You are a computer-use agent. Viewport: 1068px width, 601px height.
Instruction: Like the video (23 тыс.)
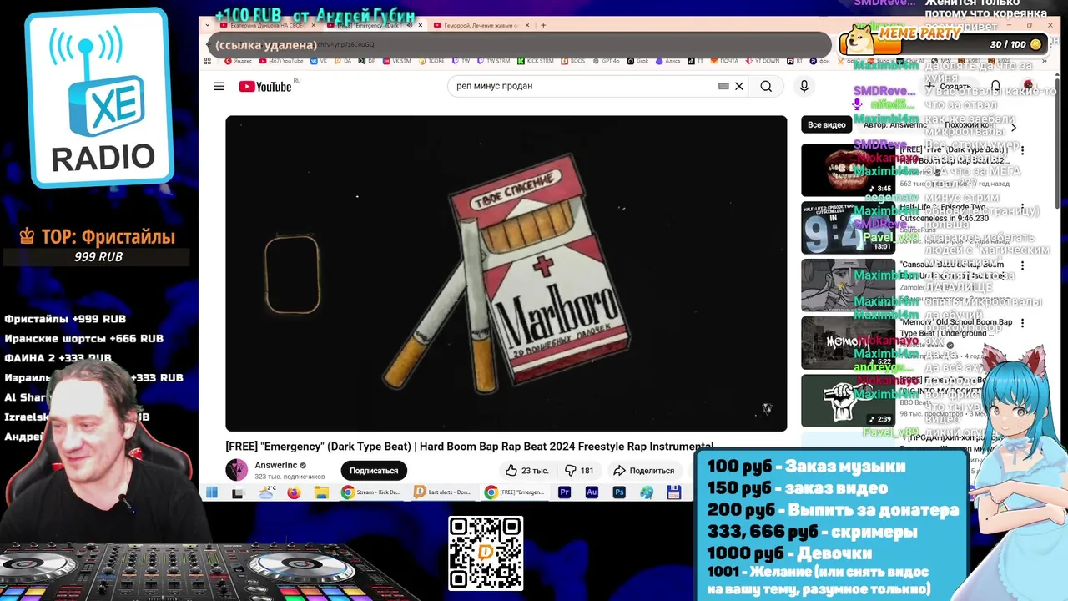tap(526, 471)
